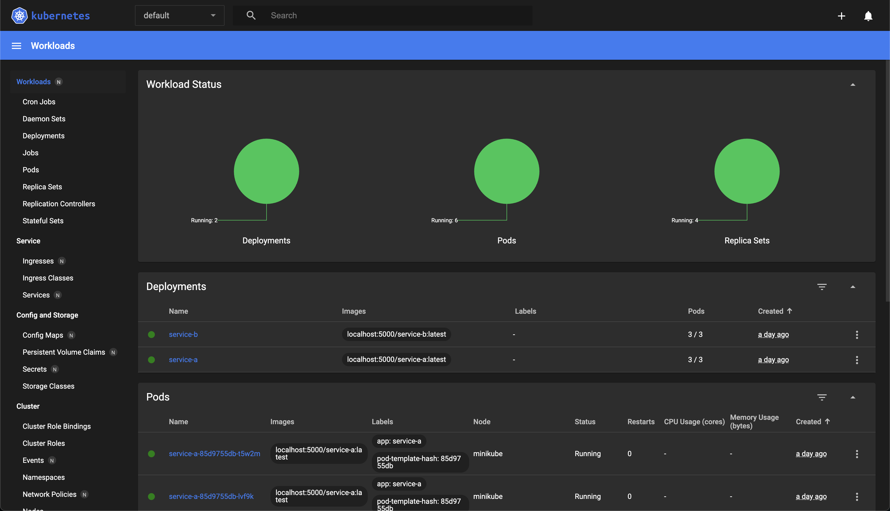Open the kebab menu for service-b deployment
890x511 pixels.
[x=857, y=335]
